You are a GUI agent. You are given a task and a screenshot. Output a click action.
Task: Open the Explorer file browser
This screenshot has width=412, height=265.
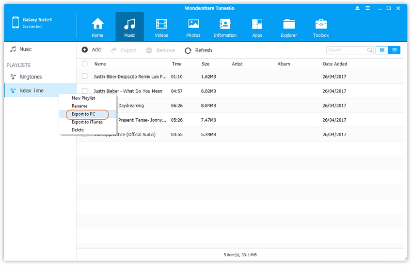pyautogui.click(x=289, y=27)
